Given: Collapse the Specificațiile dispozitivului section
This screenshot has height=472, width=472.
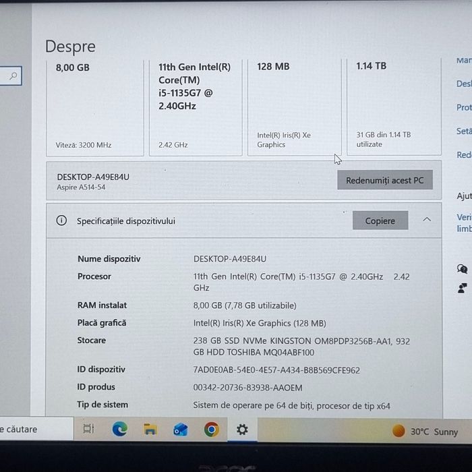Looking at the screenshot, I should [x=427, y=219].
